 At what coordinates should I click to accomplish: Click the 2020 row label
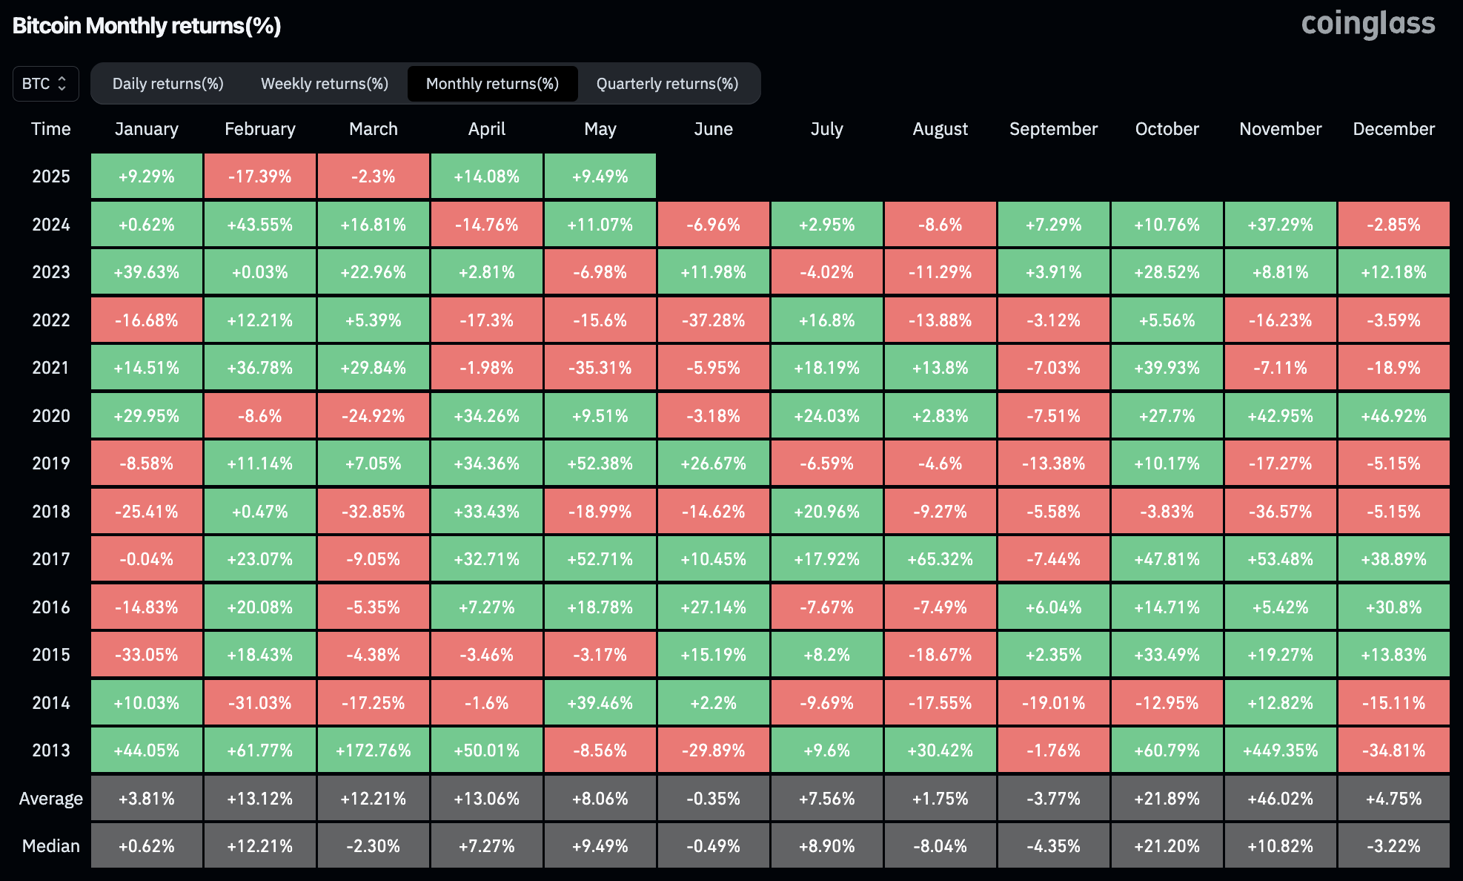point(50,415)
